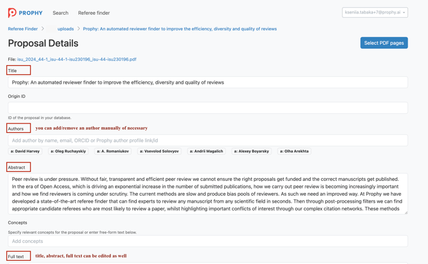Click the Add concepts input field
Screen dimensions: 428x264
(x=208, y=241)
